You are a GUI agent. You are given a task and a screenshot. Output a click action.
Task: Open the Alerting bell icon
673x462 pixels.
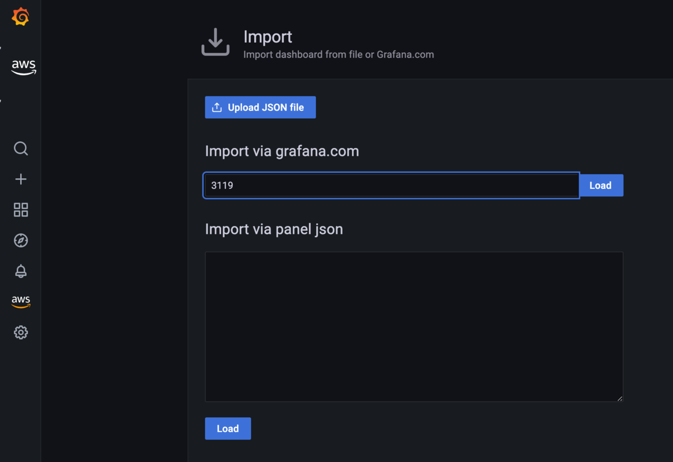coord(21,271)
